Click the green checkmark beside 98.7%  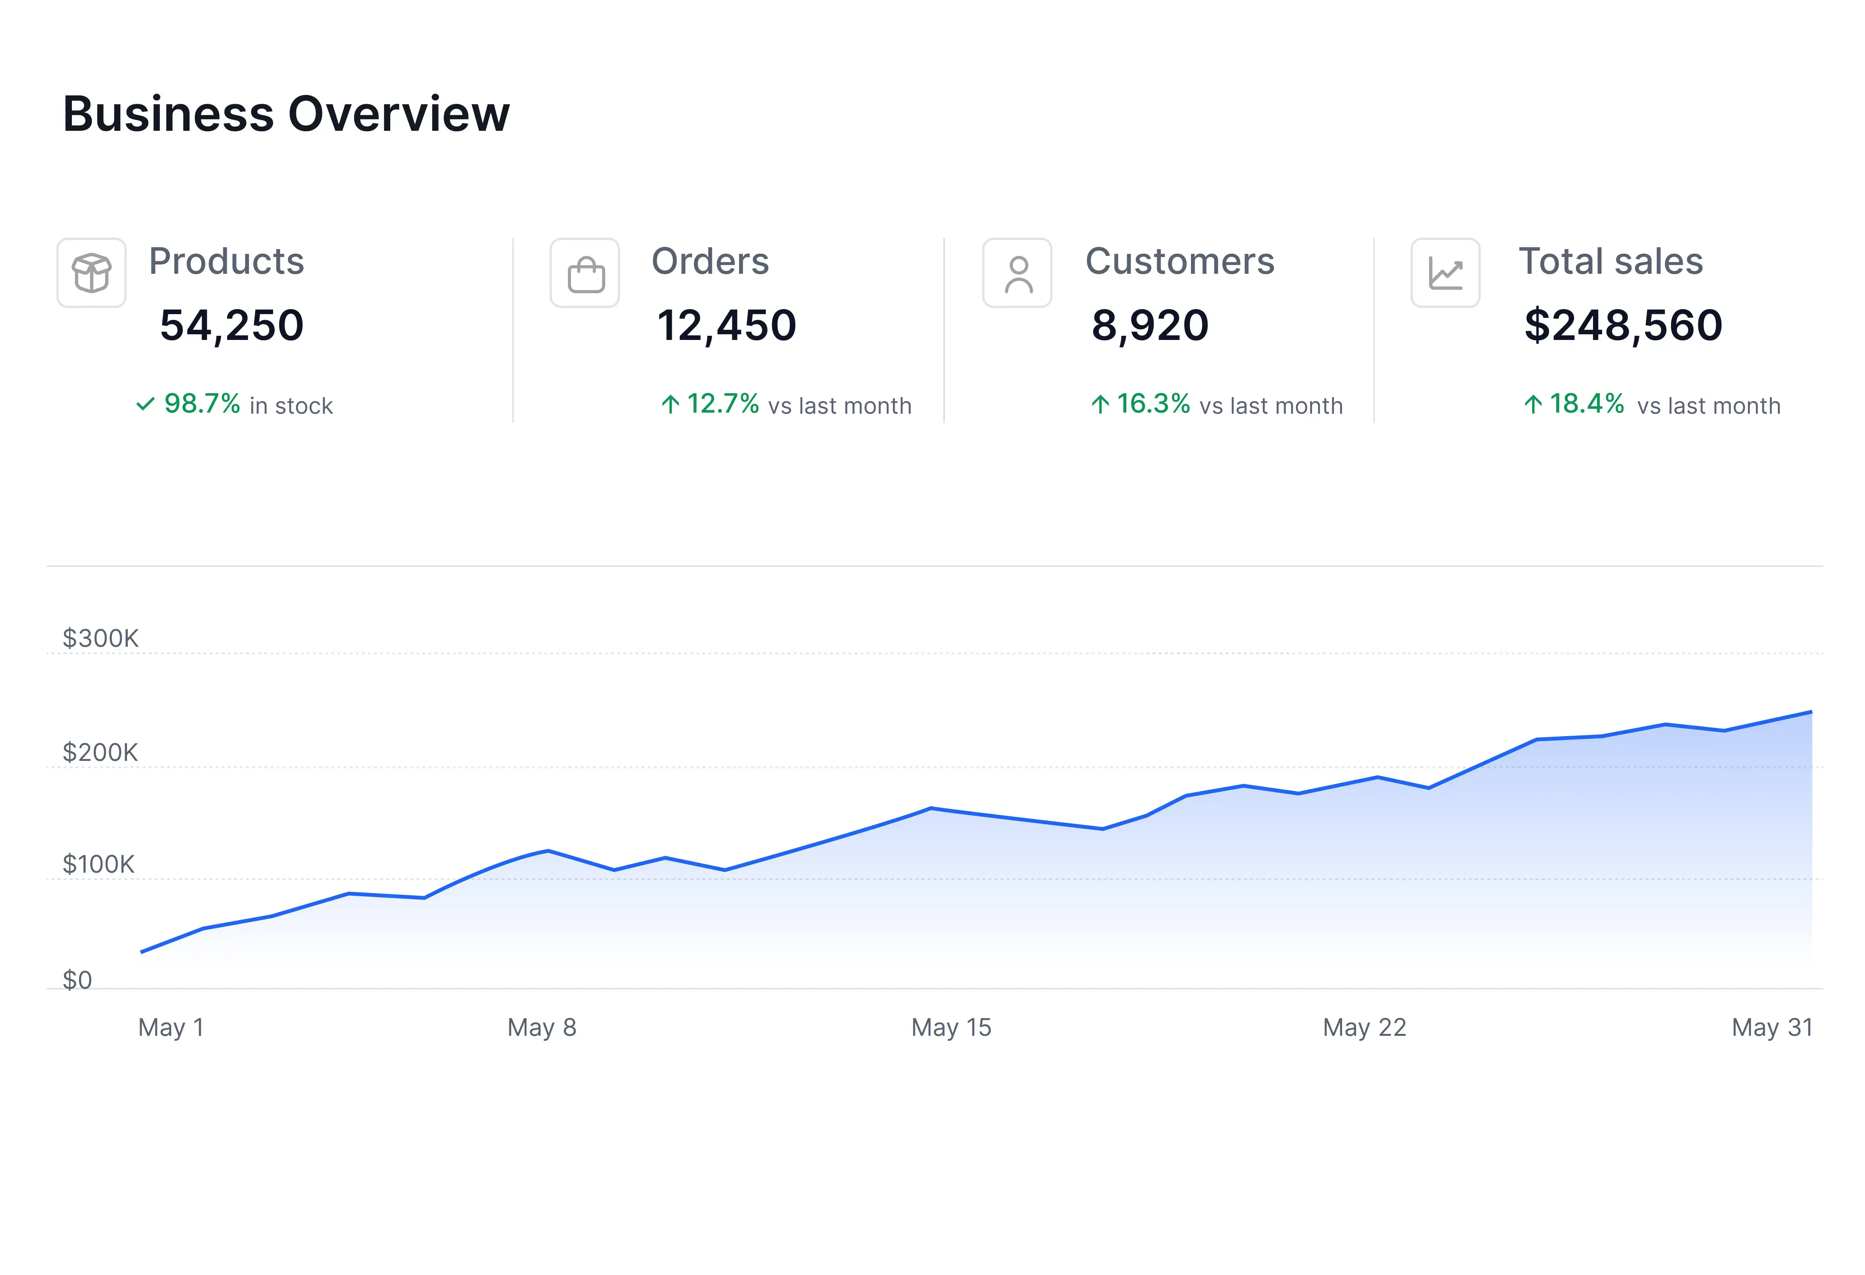pos(145,403)
